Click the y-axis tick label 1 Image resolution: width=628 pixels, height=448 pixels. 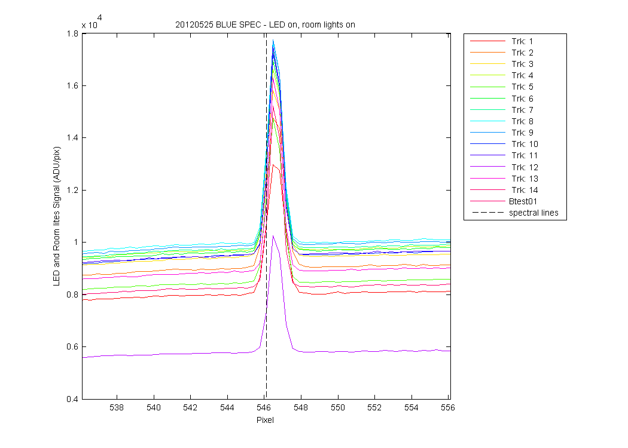(76, 243)
